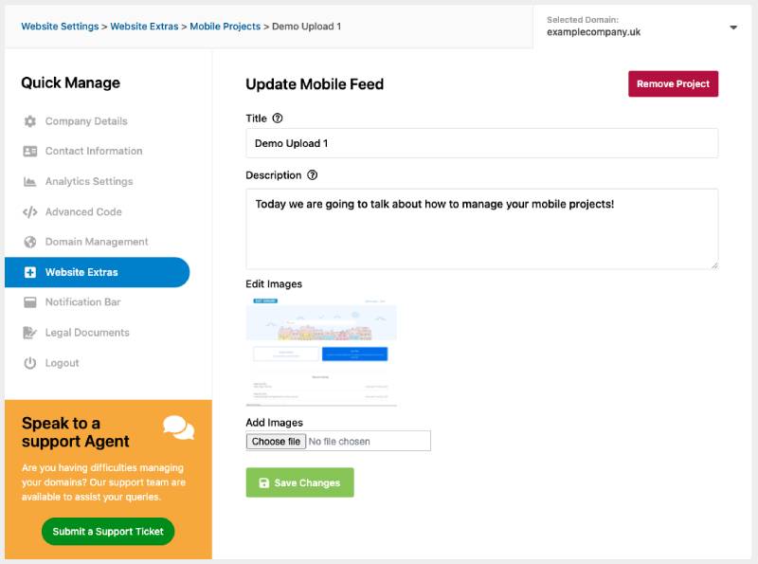Click the Contact Information card icon
Viewport: 758px width, 564px height.
point(30,152)
